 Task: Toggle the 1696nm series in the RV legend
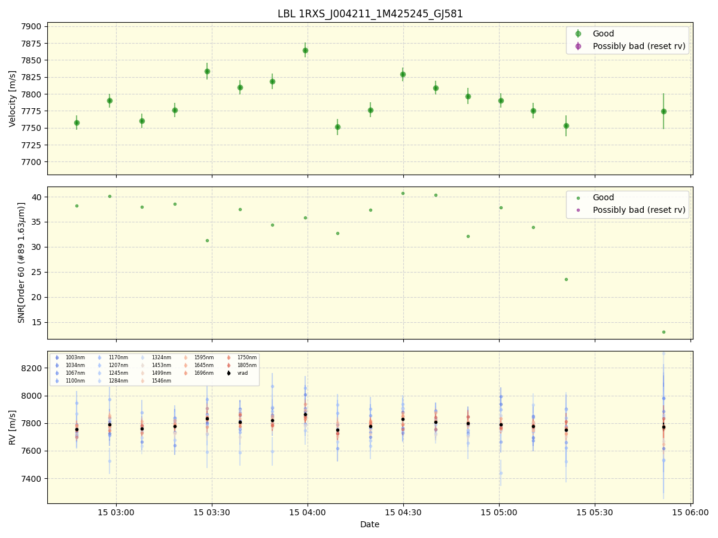[x=185, y=372]
